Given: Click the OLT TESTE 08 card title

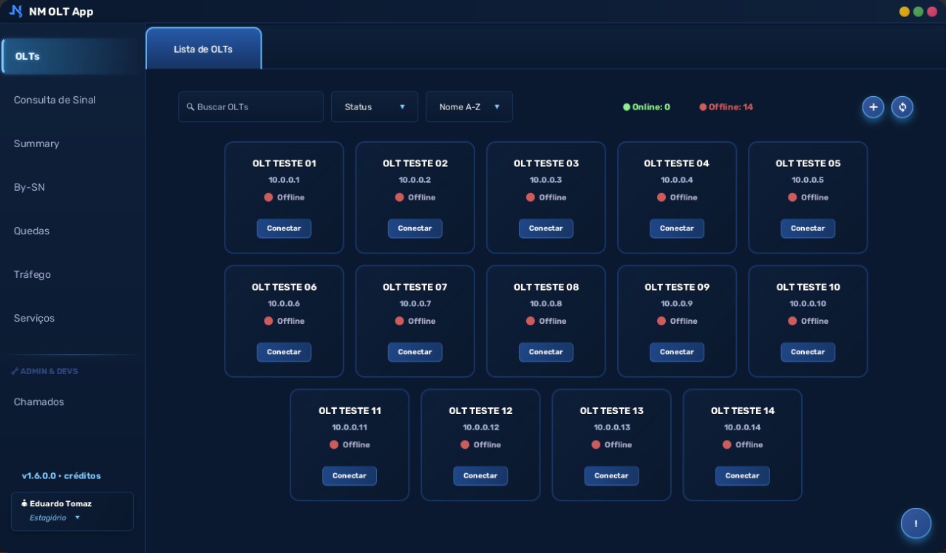Looking at the screenshot, I should (546, 287).
